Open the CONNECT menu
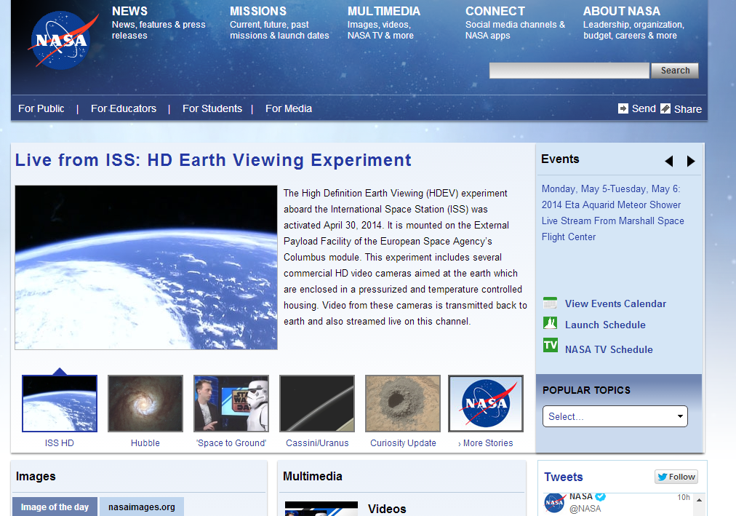 coord(495,11)
